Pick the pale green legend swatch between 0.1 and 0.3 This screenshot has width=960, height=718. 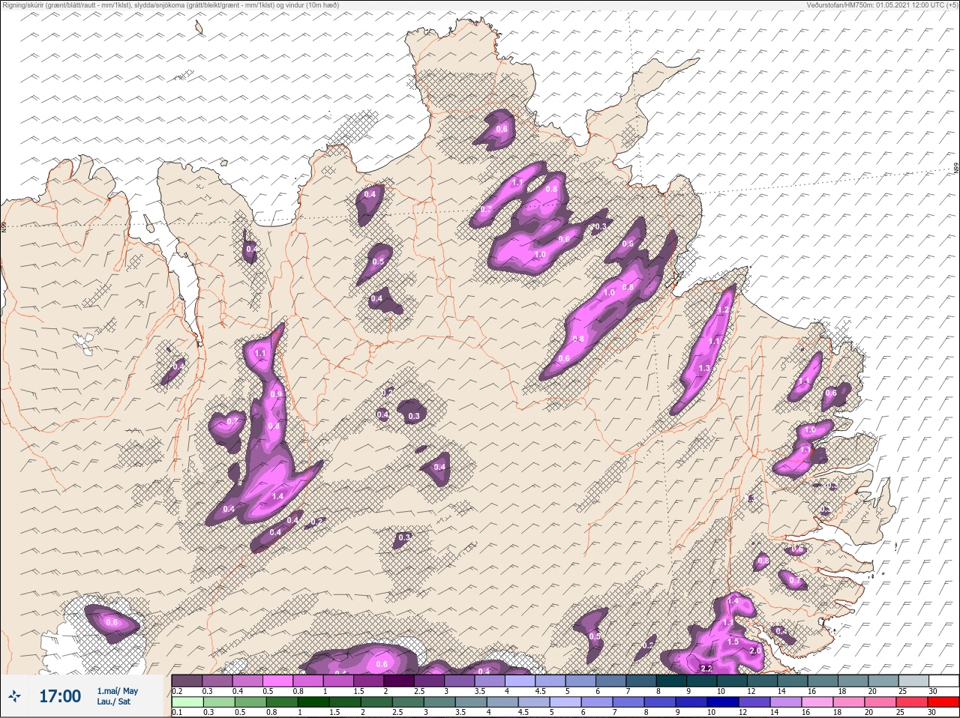click(187, 703)
